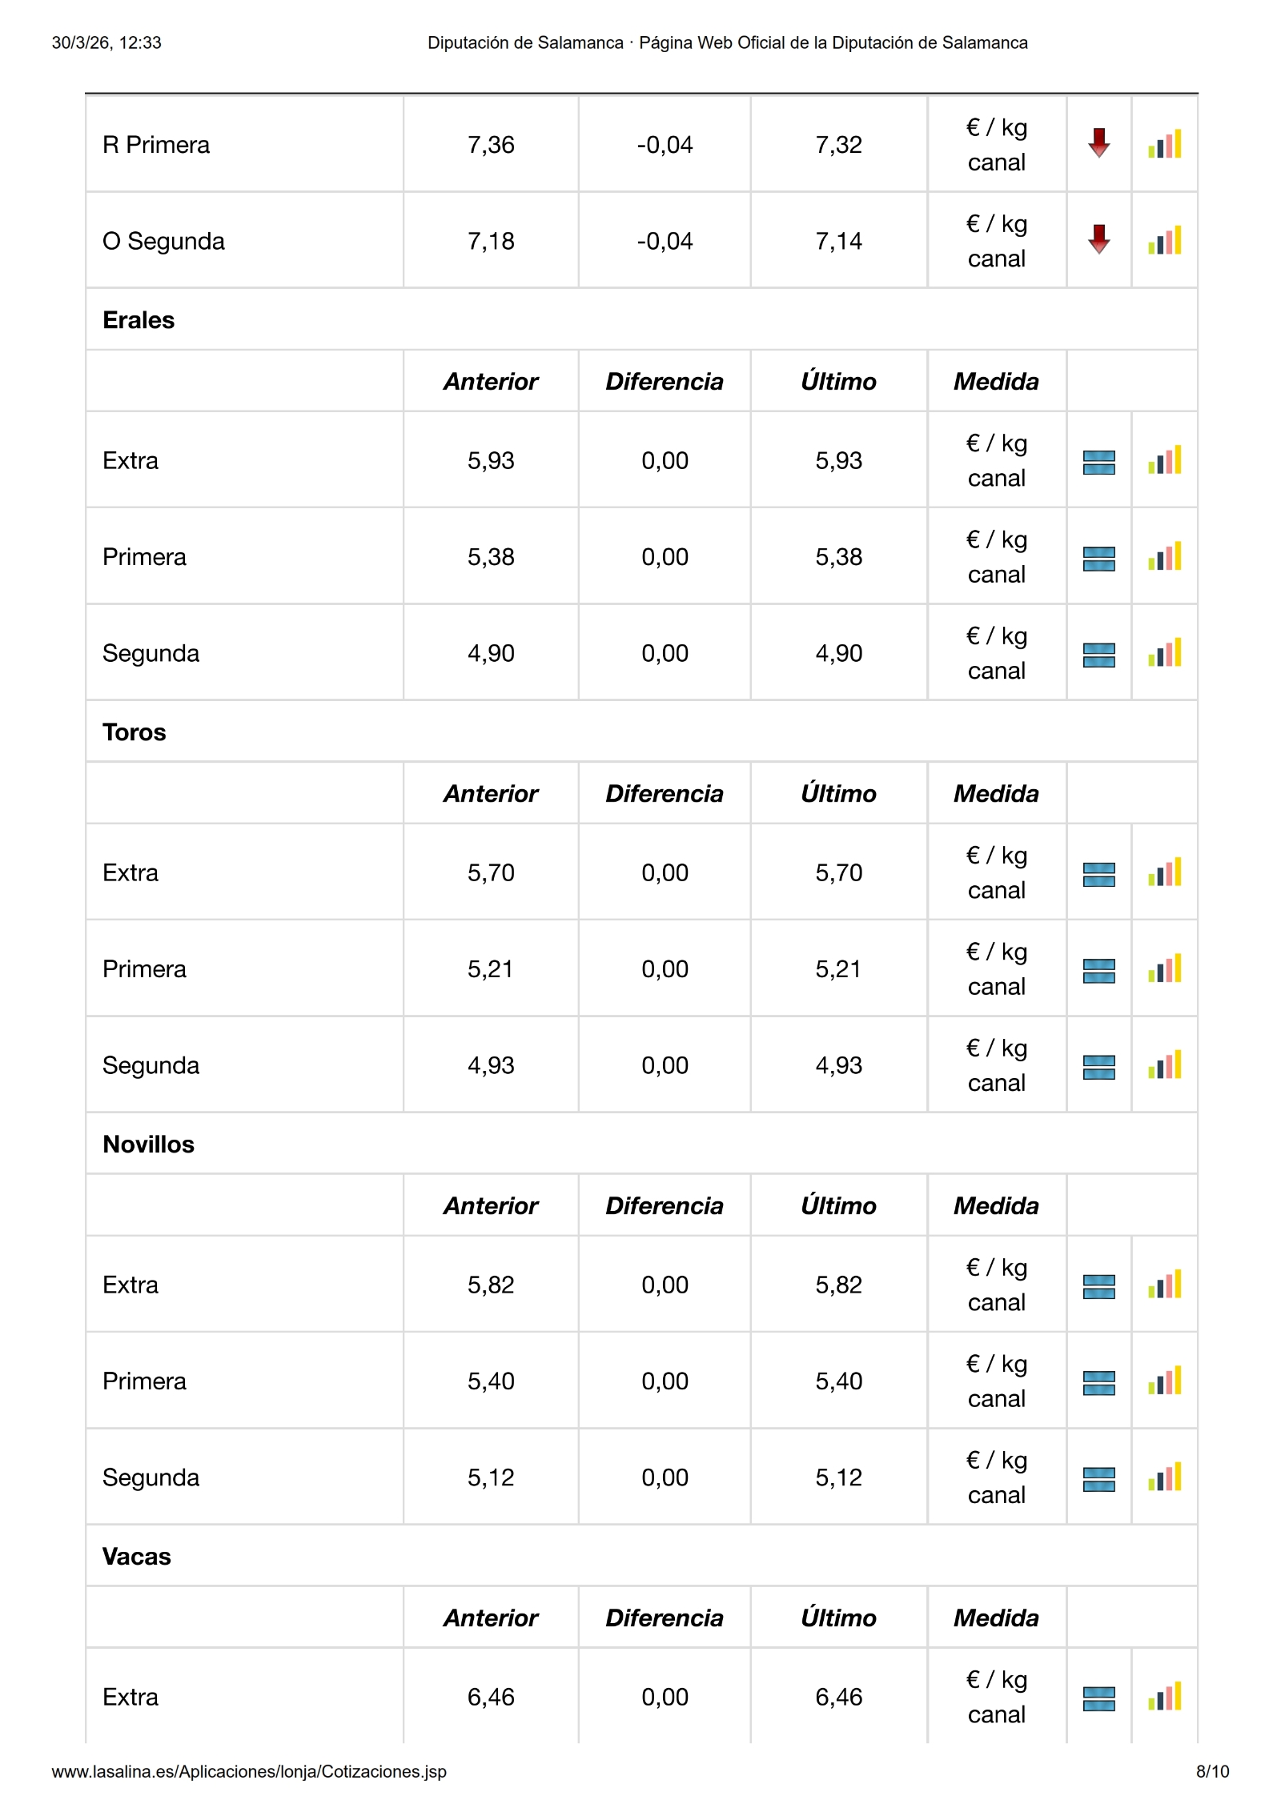
Task: Click red down arrow in O Segunda row
Action: tap(1098, 239)
